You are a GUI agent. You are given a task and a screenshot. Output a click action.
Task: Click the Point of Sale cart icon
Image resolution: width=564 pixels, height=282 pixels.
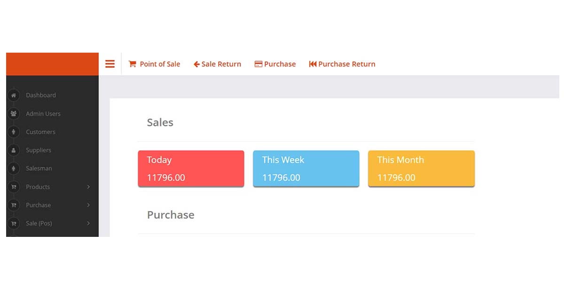133,64
